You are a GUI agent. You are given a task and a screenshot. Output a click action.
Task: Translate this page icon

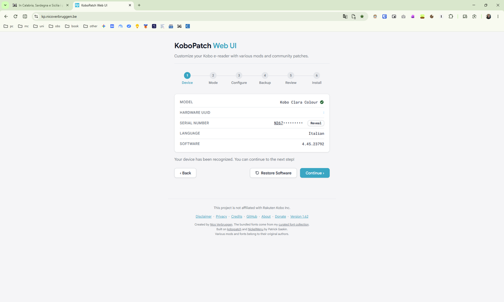345,16
